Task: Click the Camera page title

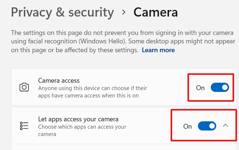Action: (155, 12)
